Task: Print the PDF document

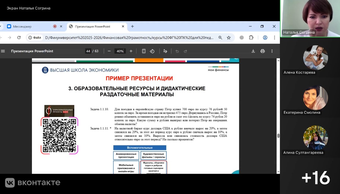Action: coord(262,51)
